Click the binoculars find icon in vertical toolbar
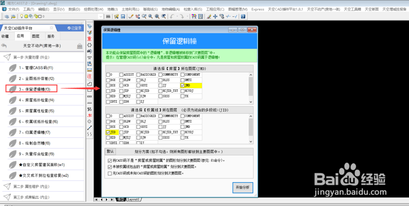The width and height of the screenshot is (409, 206). (x=90, y=51)
